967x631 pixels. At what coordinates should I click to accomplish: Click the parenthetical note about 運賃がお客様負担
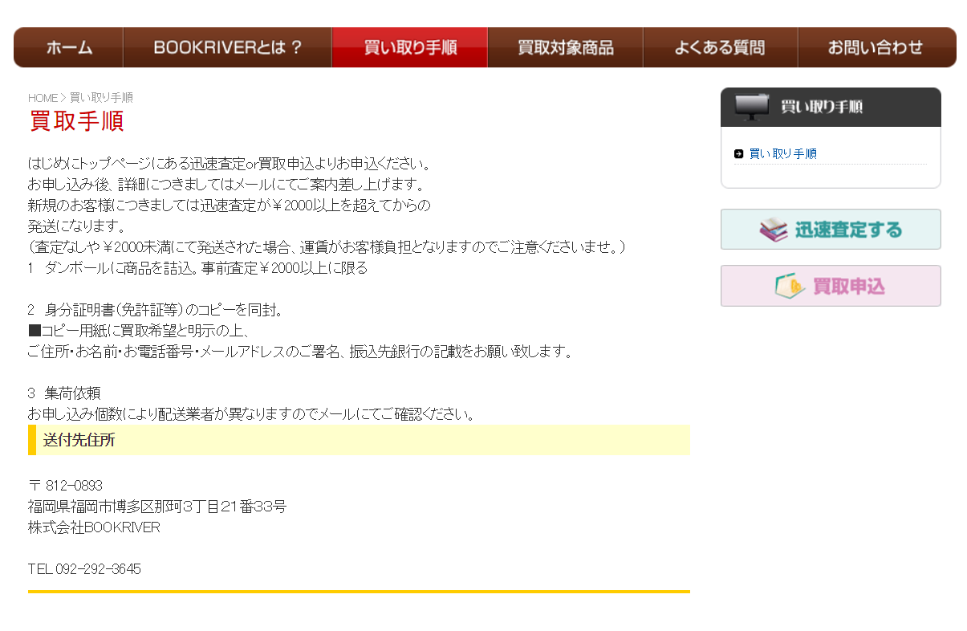(x=327, y=247)
